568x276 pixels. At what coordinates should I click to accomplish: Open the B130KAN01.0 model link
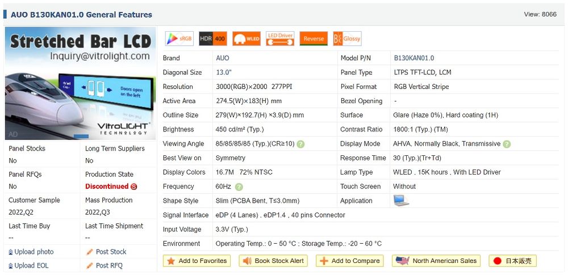[x=414, y=58]
